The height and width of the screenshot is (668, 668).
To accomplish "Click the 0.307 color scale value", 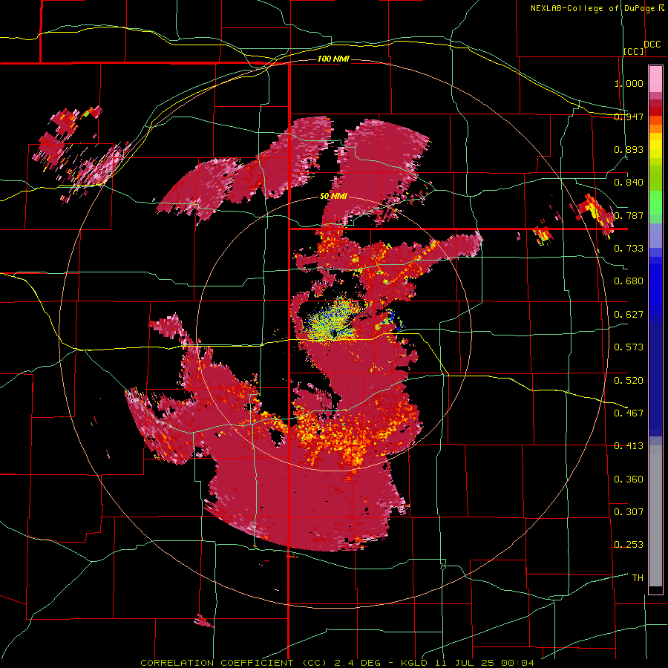I will (629, 512).
